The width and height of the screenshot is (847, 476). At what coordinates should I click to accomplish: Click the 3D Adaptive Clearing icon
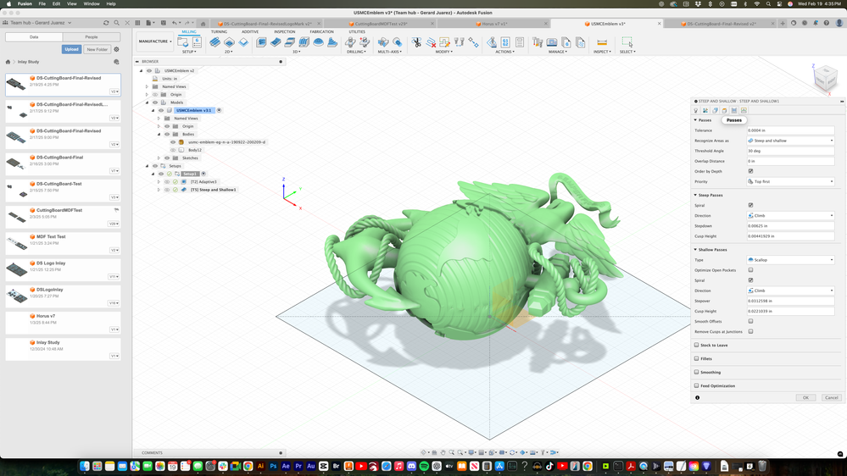pos(261,42)
